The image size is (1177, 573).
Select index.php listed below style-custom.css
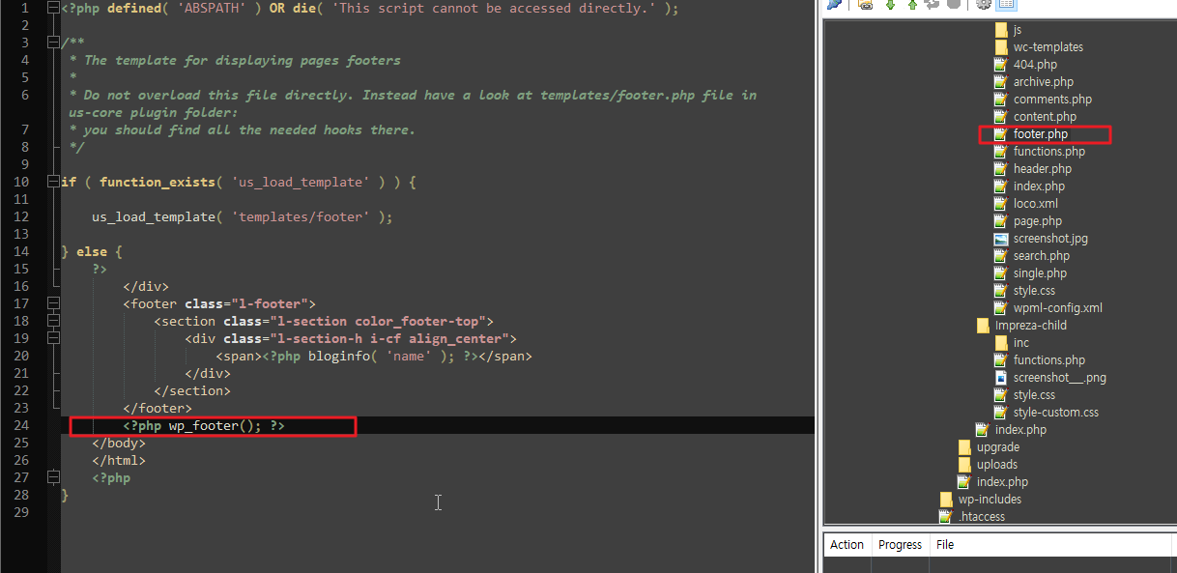pyautogui.click(x=1020, y=429)
